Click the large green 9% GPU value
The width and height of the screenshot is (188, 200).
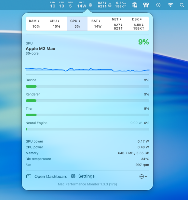tap(143, 42)
